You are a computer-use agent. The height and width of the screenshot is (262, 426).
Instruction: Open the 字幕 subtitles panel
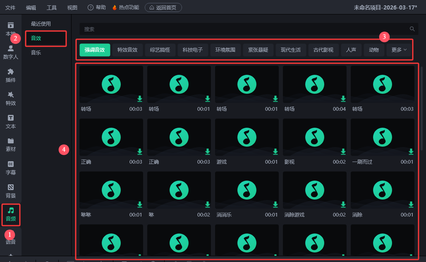pyautogui.click(x=11, y=168)
